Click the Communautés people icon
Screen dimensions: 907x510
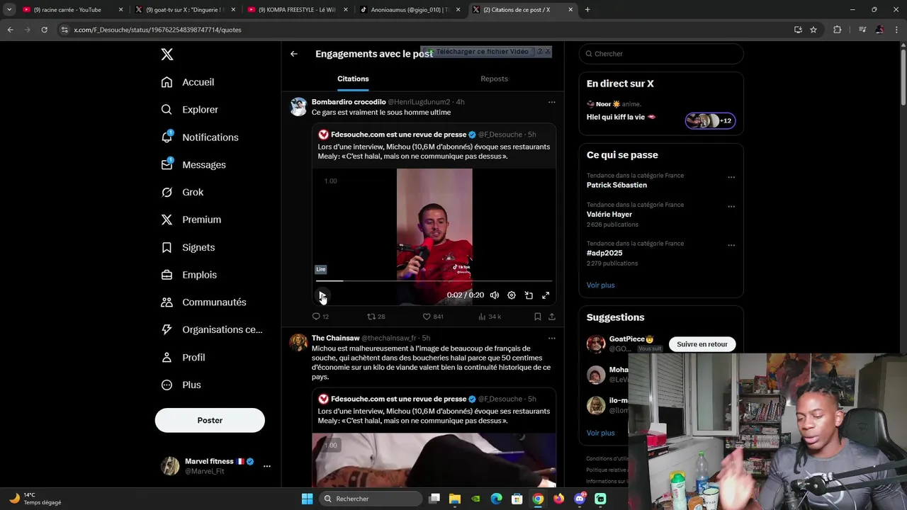pyautogui.click(x=167, y=302)
